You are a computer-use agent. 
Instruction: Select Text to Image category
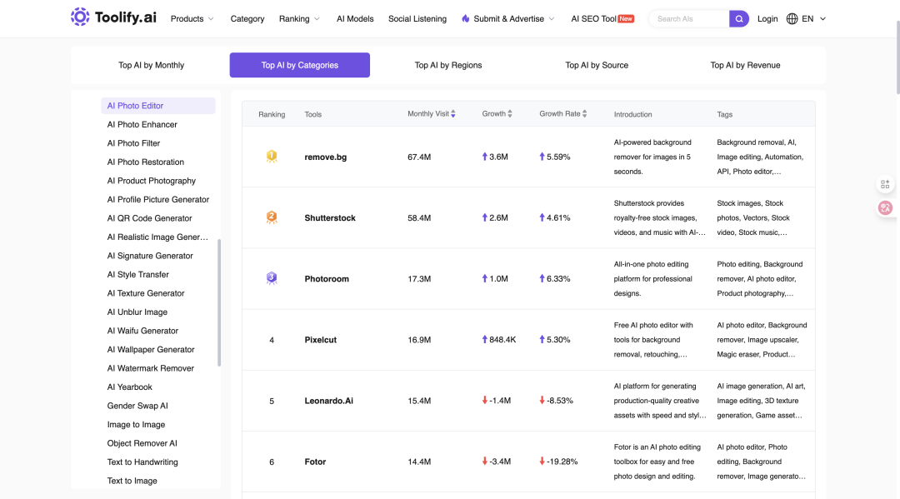tap(132, 481)
